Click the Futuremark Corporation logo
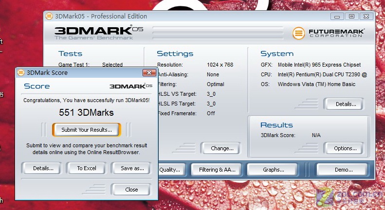Image resolution: width=385 pixels, height=210 pixels. point(328,33)
